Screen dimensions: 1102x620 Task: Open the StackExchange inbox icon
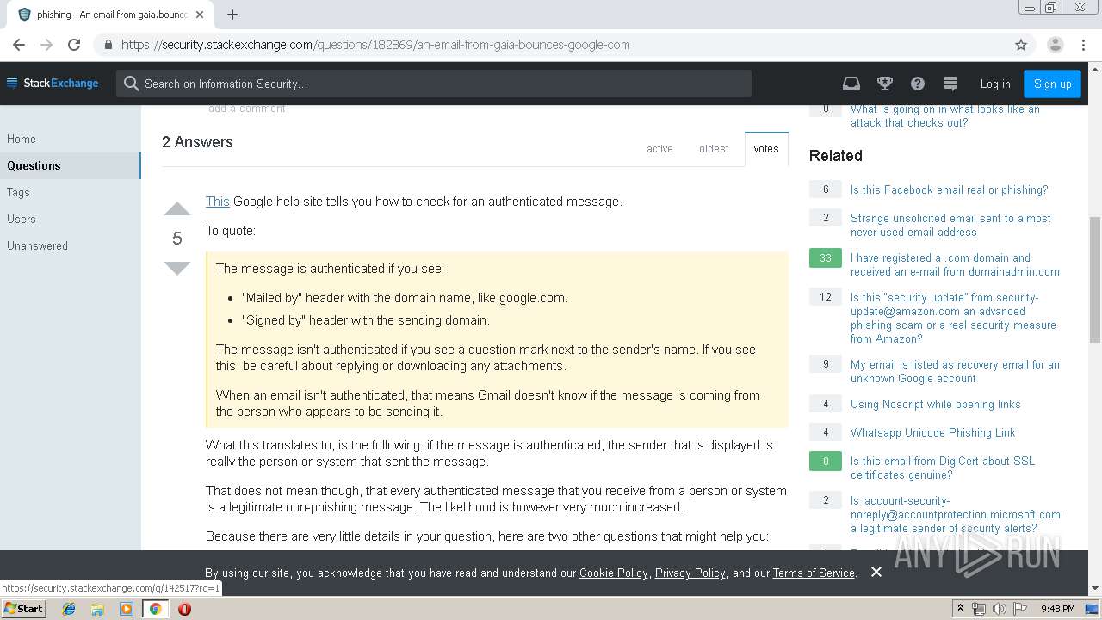point(851,84)
